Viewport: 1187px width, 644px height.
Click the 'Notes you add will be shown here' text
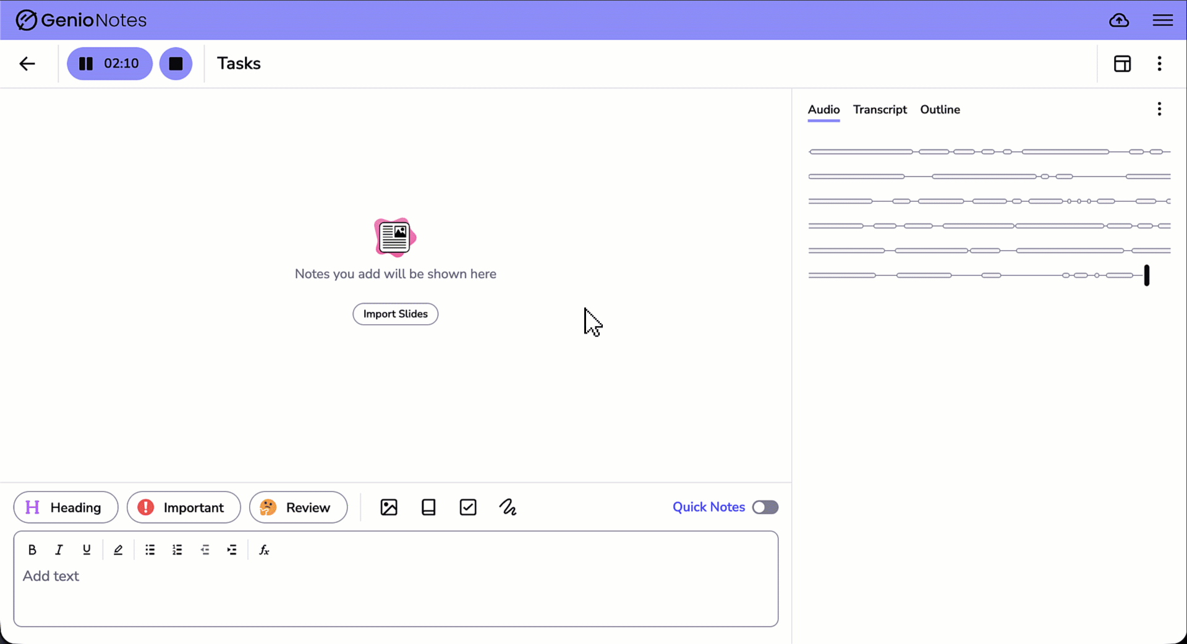(396, 274)
